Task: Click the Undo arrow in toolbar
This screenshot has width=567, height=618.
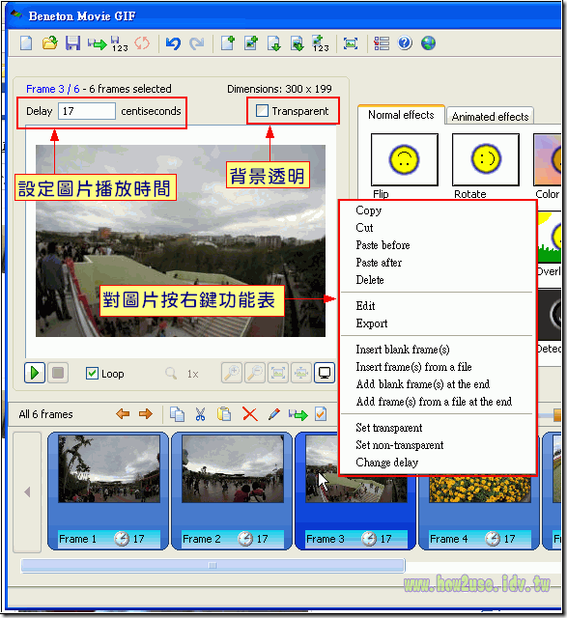Action: [173, 42]
